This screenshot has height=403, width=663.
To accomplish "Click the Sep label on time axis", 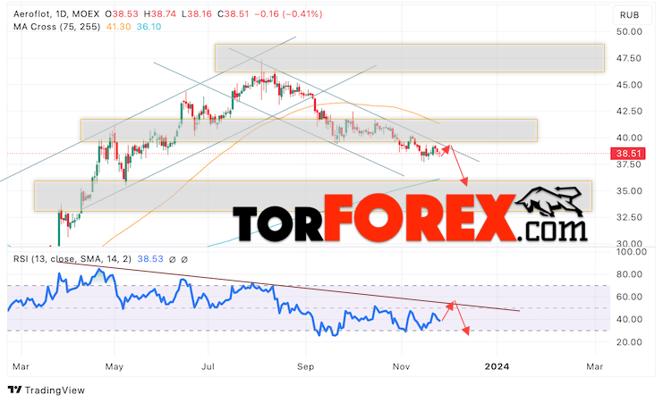I will pyautogui.click(x=305, y=366).
